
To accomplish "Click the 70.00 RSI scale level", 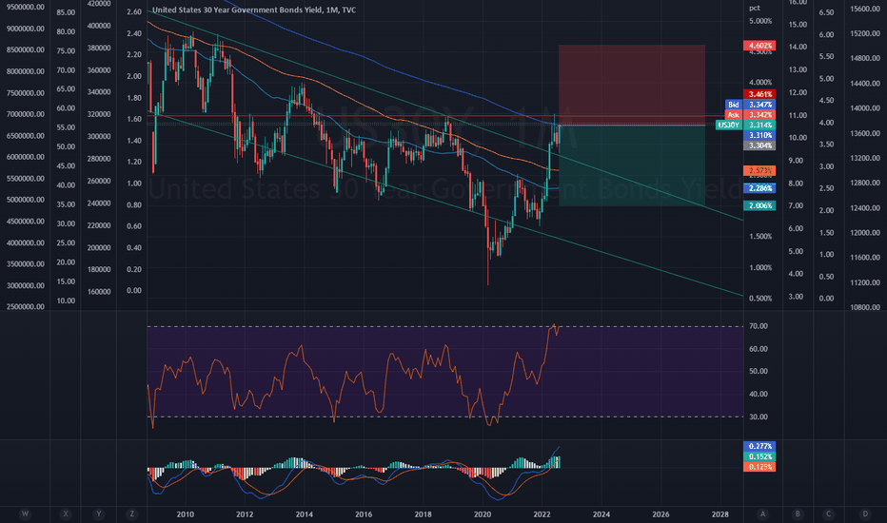I will tap(758, 326).
